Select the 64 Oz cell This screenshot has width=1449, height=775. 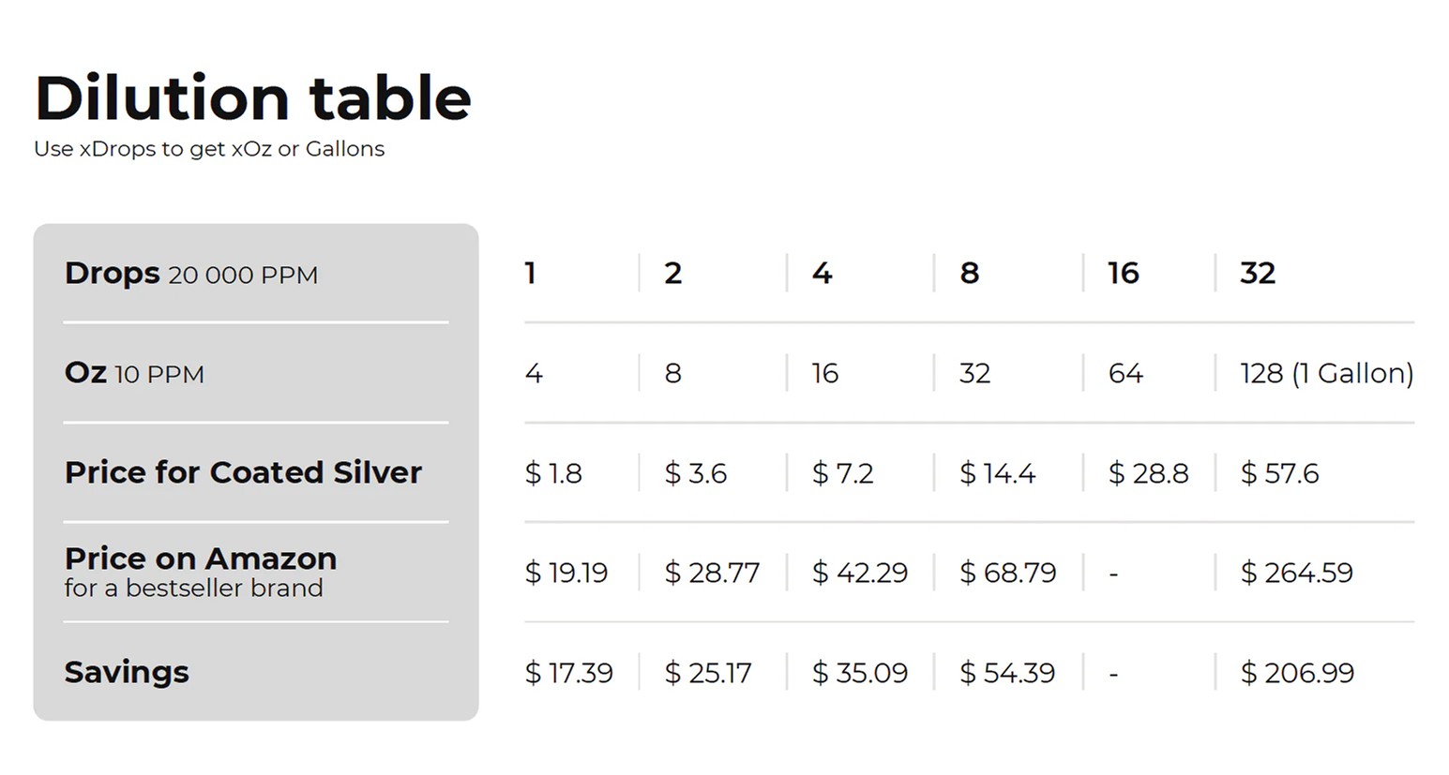1125,373
